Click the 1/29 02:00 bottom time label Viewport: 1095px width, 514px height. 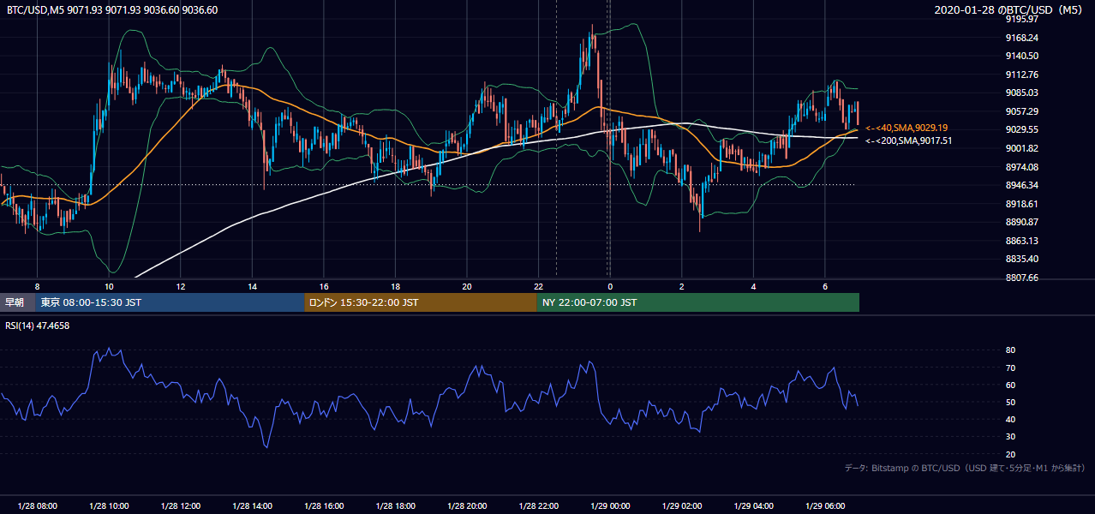point(681,506)
